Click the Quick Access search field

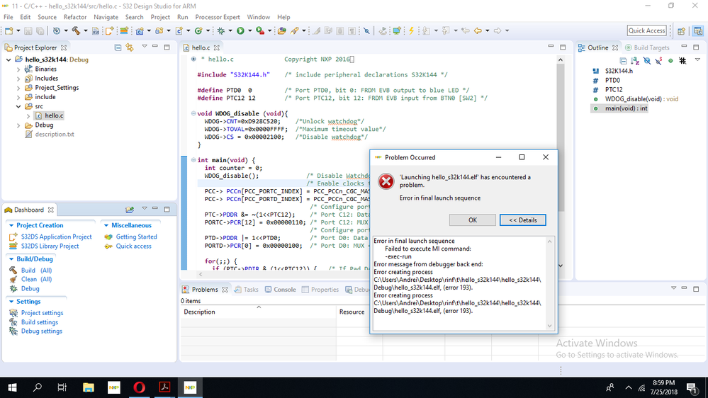tap(646, 30)
